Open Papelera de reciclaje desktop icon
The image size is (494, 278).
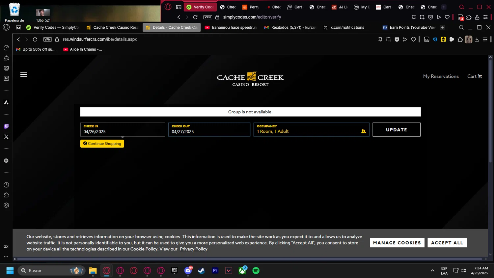[14, 13]
